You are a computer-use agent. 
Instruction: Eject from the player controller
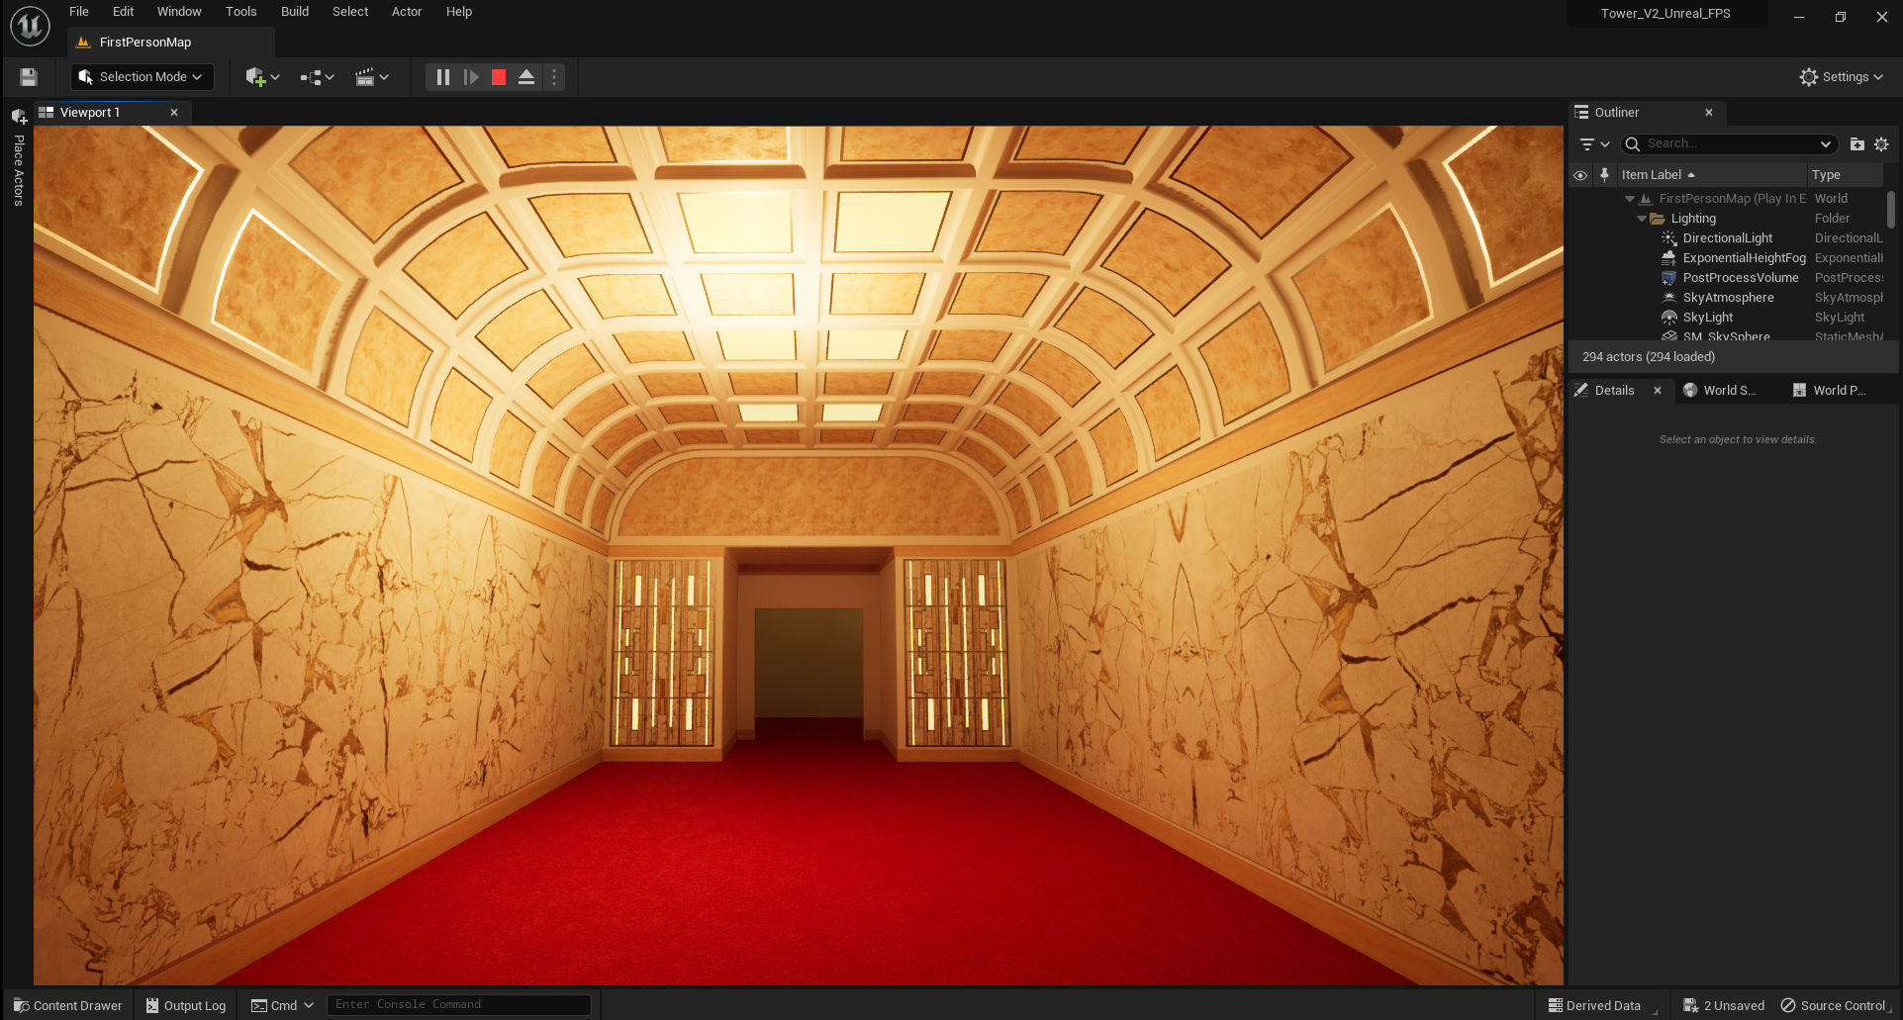526,77
